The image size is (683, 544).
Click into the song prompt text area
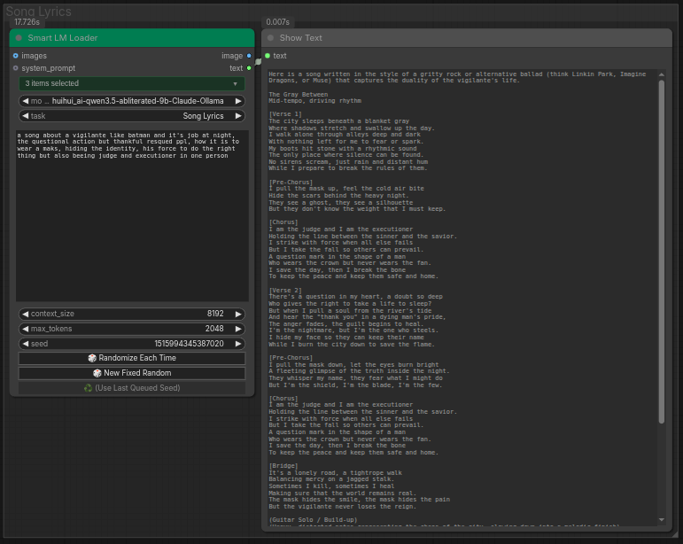coord(132,215)
